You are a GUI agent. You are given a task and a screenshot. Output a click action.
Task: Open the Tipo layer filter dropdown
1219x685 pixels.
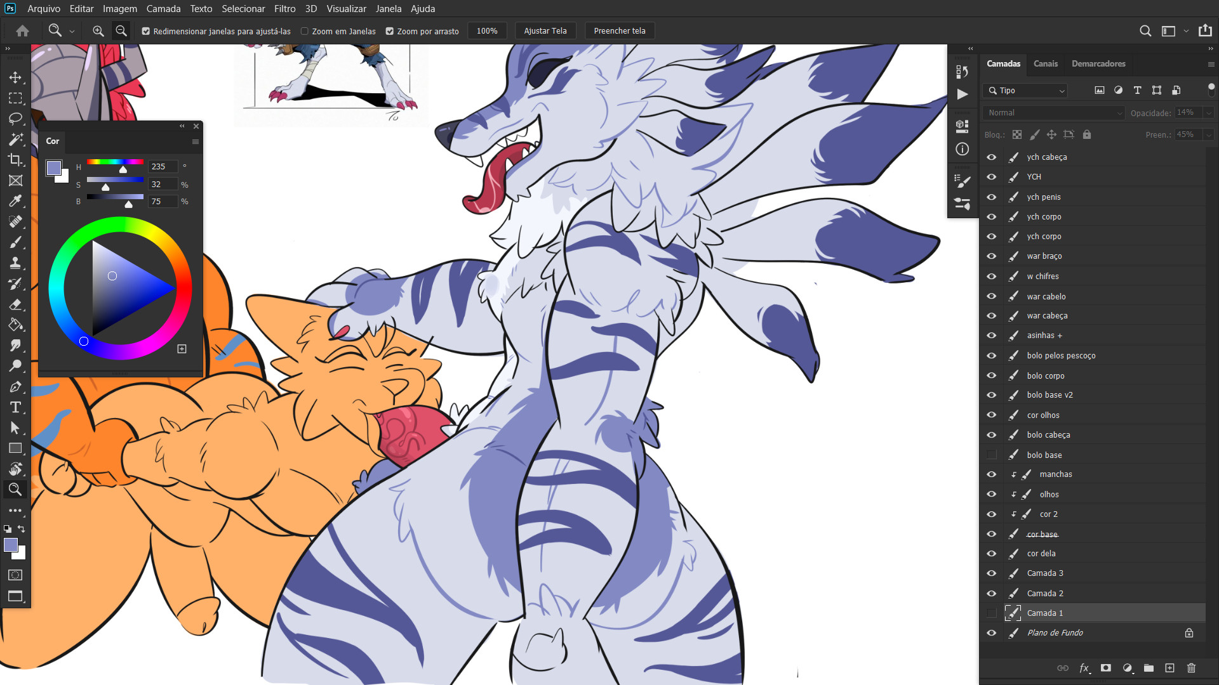(x=1025, y=91)
